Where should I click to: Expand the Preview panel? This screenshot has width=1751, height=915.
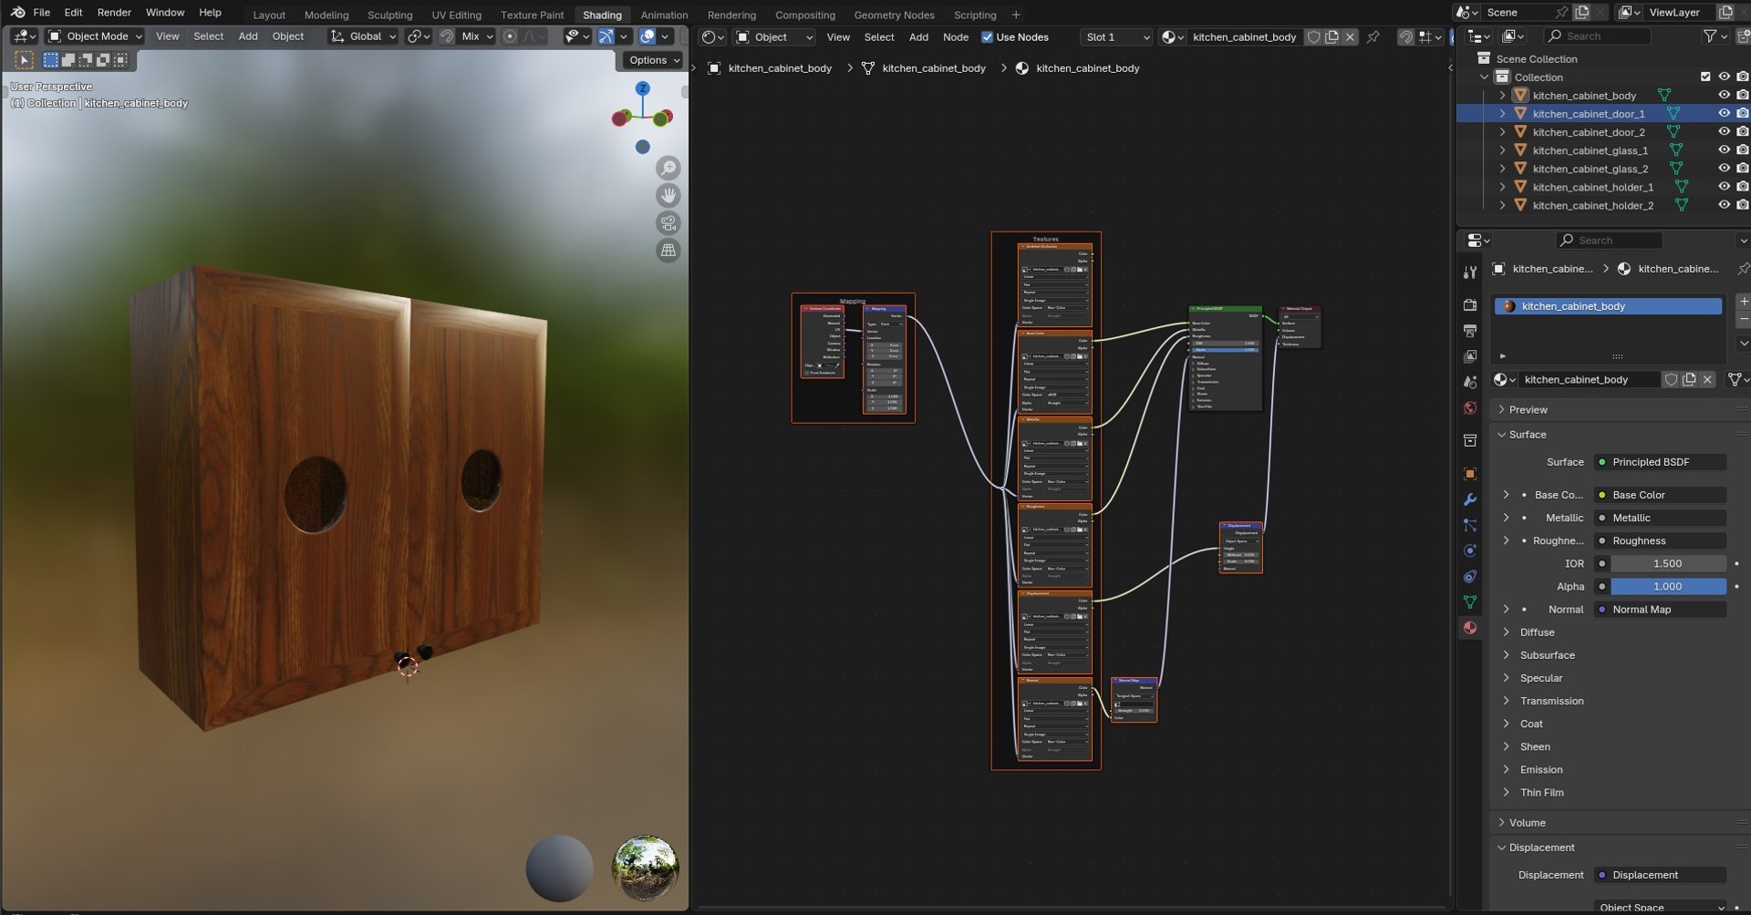click(1528, 410)
